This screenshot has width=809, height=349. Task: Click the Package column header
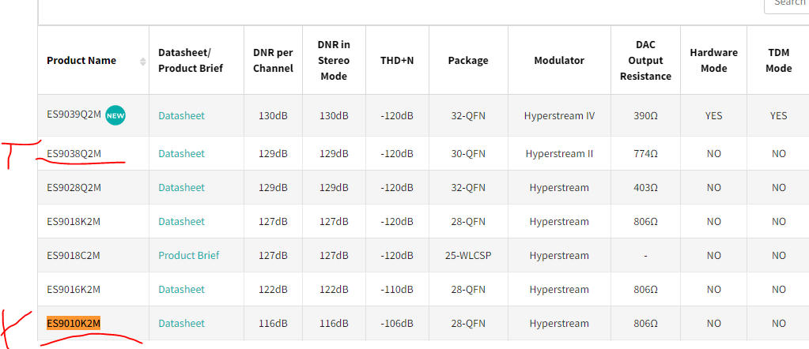point(468,61)
